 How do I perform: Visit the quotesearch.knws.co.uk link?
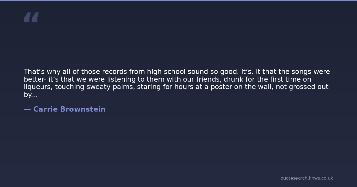click(306, 178)
